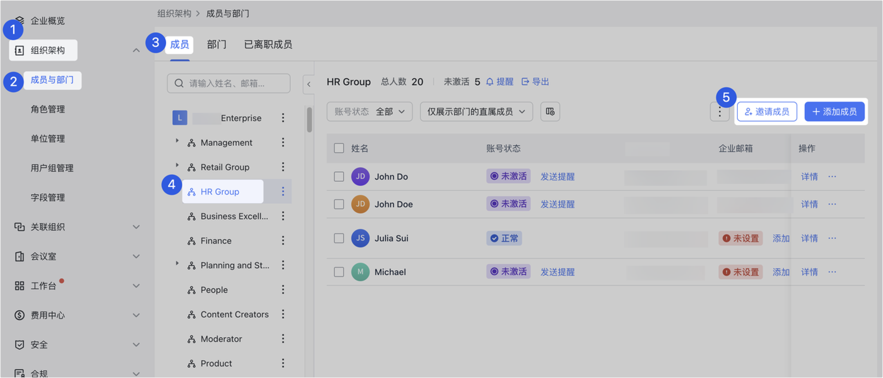Click the department tree scrollbar
This screenshot has width=883, height=378.
[x=309, y=120]
